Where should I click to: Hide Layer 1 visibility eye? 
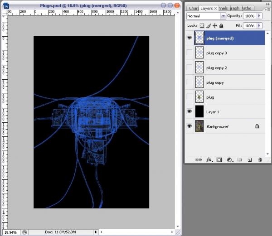tap(189, 111)
